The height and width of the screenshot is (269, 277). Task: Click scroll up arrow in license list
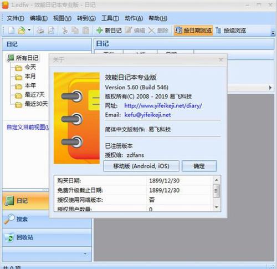tap(217, 180)
